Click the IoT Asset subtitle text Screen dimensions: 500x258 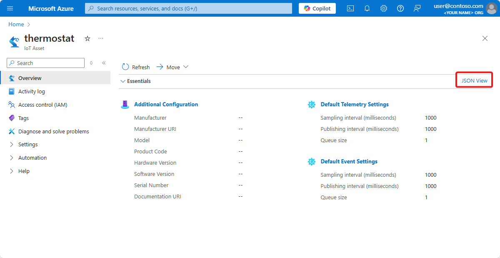click(x=34, y=48)
